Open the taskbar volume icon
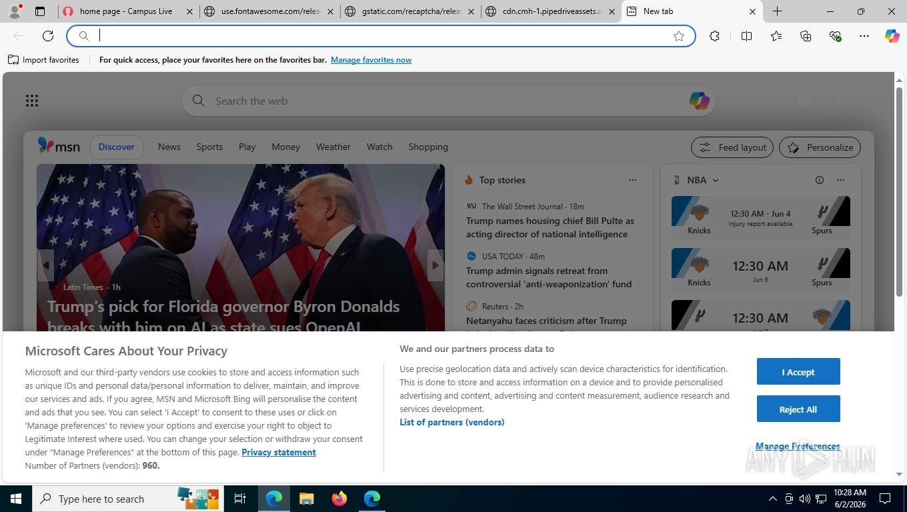 [x=805, y=499]
